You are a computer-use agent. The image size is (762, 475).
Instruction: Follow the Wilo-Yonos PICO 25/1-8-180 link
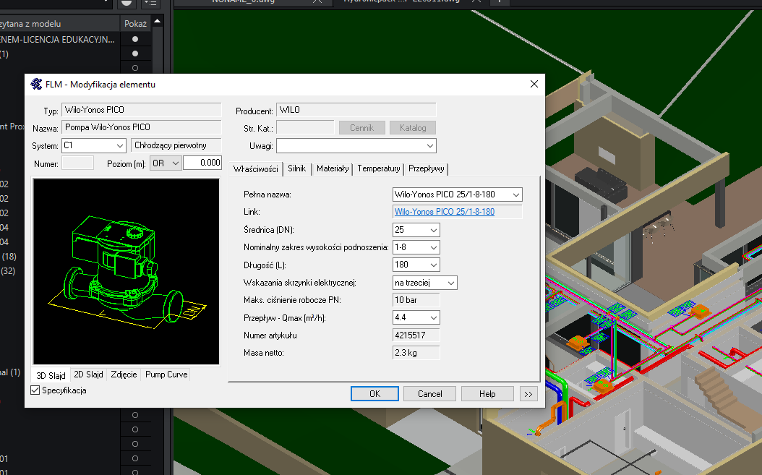[x=444, y=212]
